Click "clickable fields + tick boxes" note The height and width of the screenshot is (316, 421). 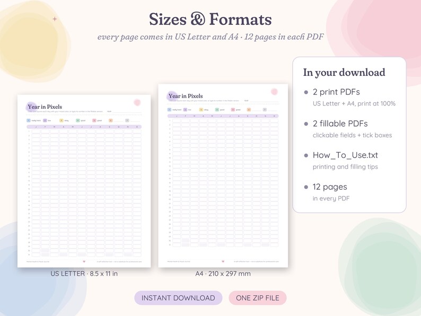[x=352, y=135]
